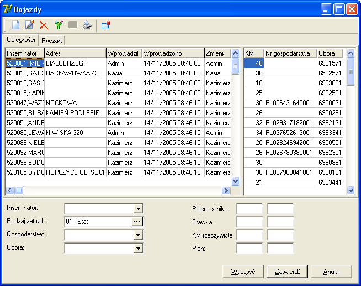Click left table's vertical scrollbar down arrow
Image resolution: width=361 pixels, height=286 pixels.
pos(235,181)
